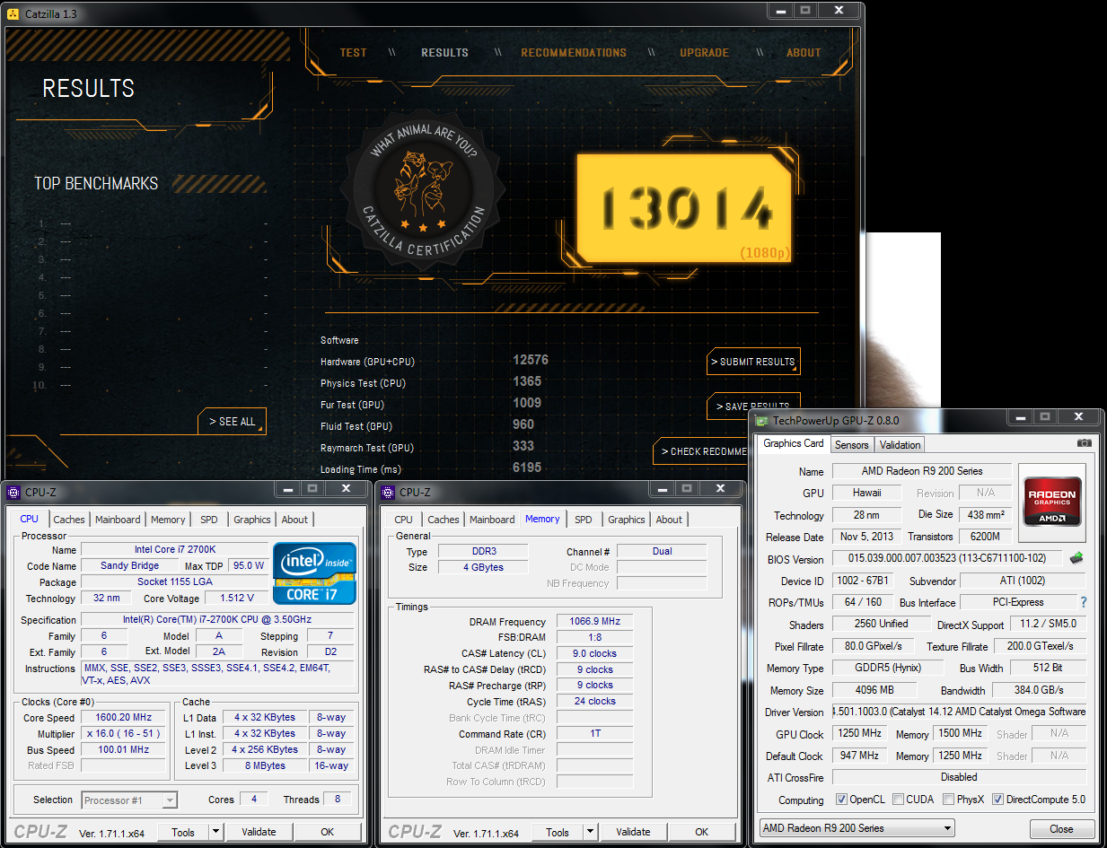Viewport: 1107px width, 848px height.
Task: Click the Intel Core i7 logo badge
Action: (315, 573)
